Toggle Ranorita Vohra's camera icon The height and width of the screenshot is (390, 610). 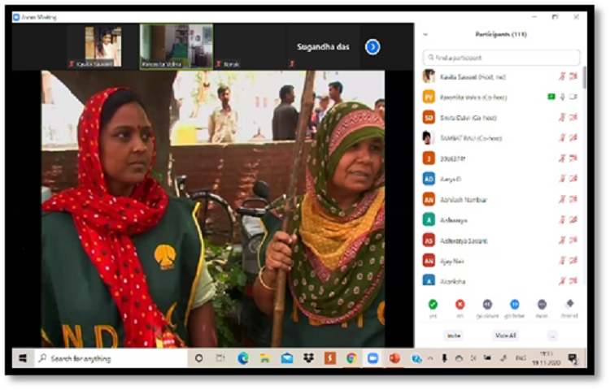[x=573, y=97]
